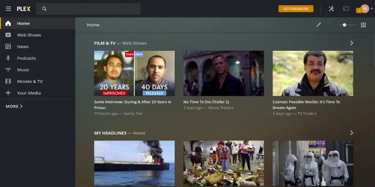Click the notification badge showing 3
This screenshot has height=187, width=375.
tap(359, 11)
